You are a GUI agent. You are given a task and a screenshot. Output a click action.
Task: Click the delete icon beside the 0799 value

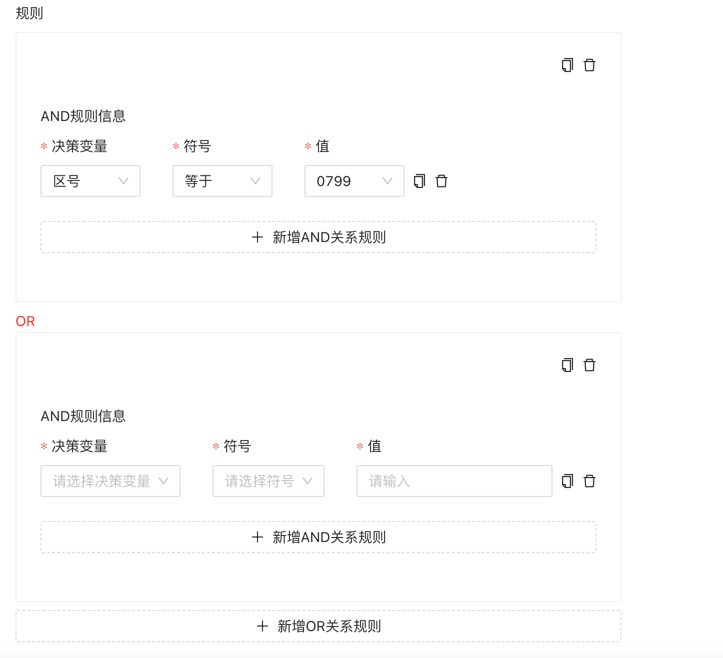[441, 181]
